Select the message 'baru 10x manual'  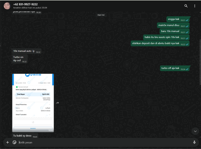pos(174,31)
